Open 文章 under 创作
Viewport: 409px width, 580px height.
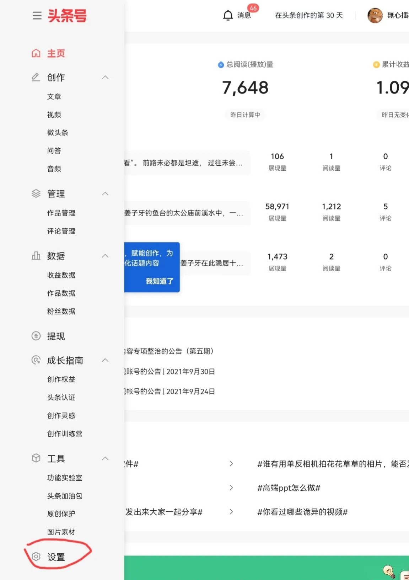(x=54, y=97)
